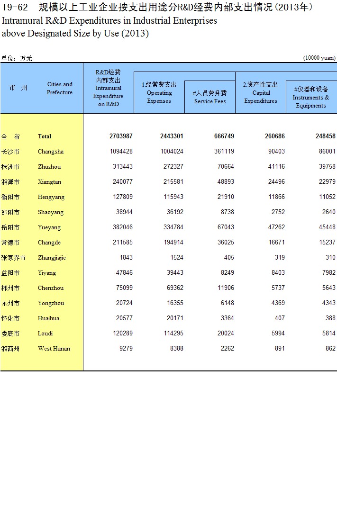The width and height of the screenshot is (337, 523).
Task: Click Xiangtan R&D value 240077
Action: (123, 182)
